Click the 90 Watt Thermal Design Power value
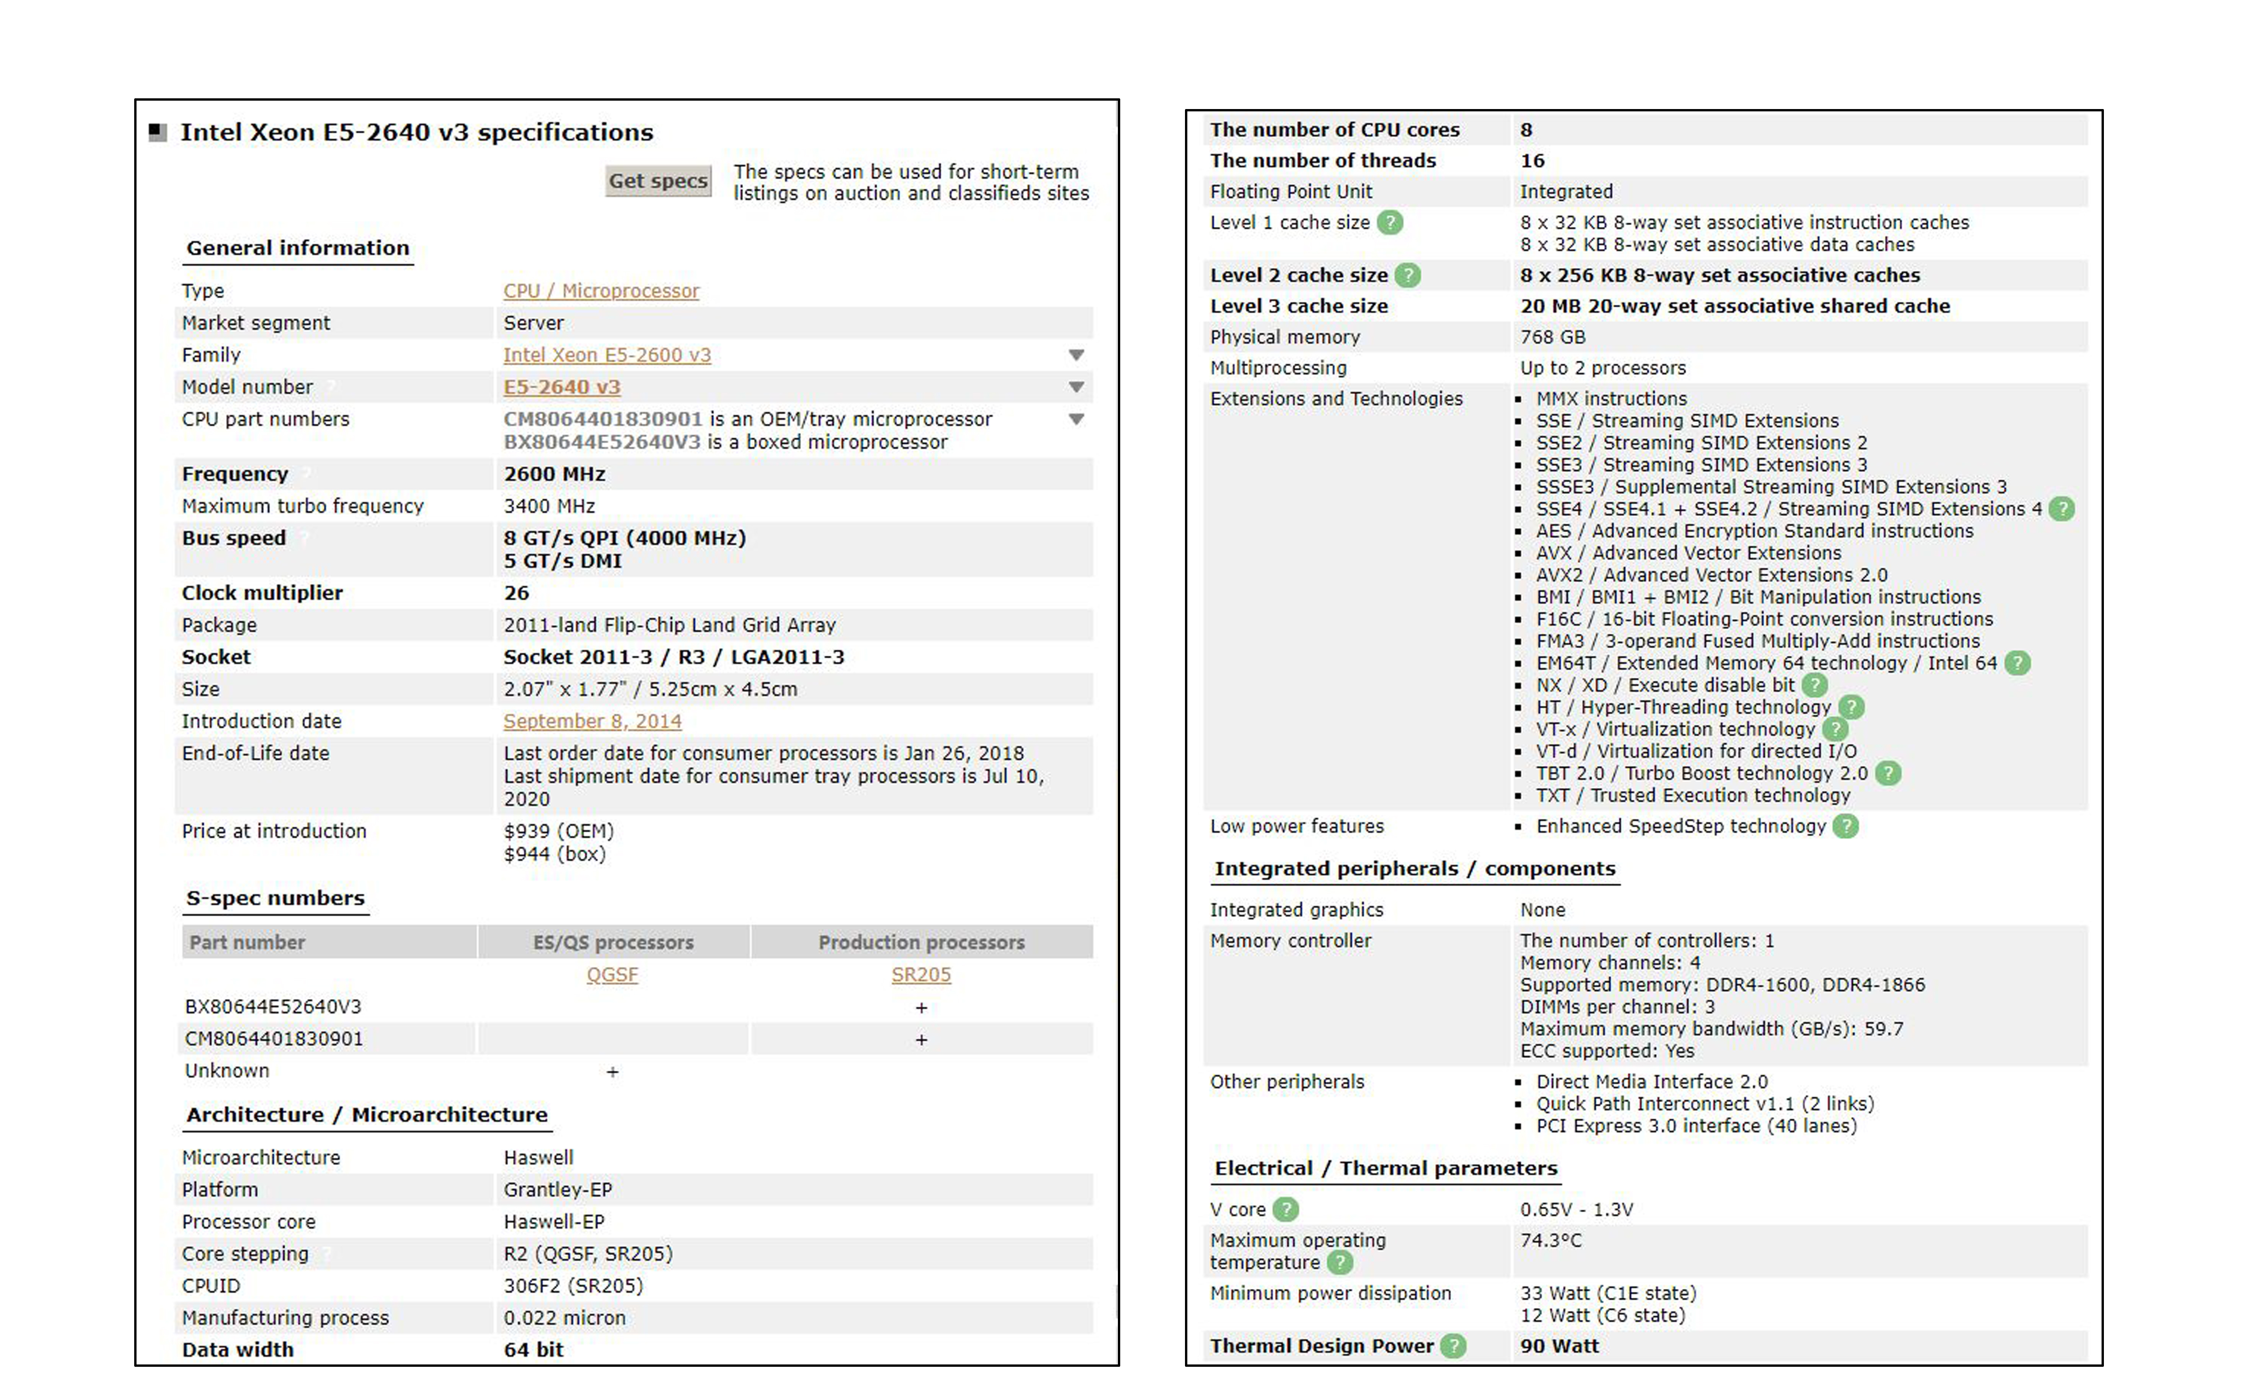Screen dimensions: 2260x1398 coord(1559,1347)
